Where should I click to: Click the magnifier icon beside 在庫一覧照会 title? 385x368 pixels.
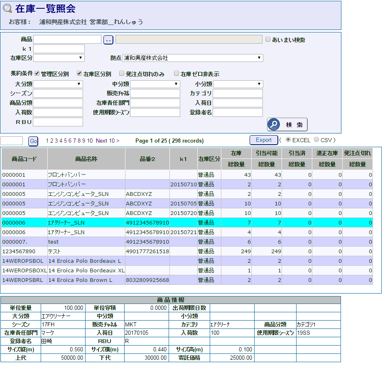pyautogui.click(x=7, y=9)
